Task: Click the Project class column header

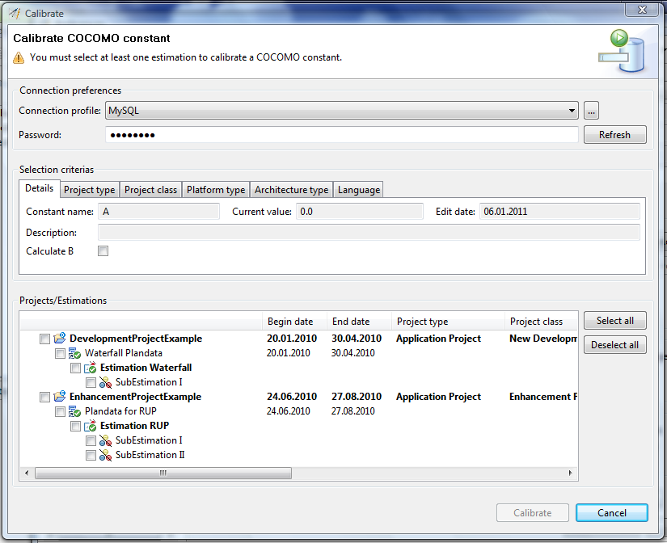Action: coord(541,322)
